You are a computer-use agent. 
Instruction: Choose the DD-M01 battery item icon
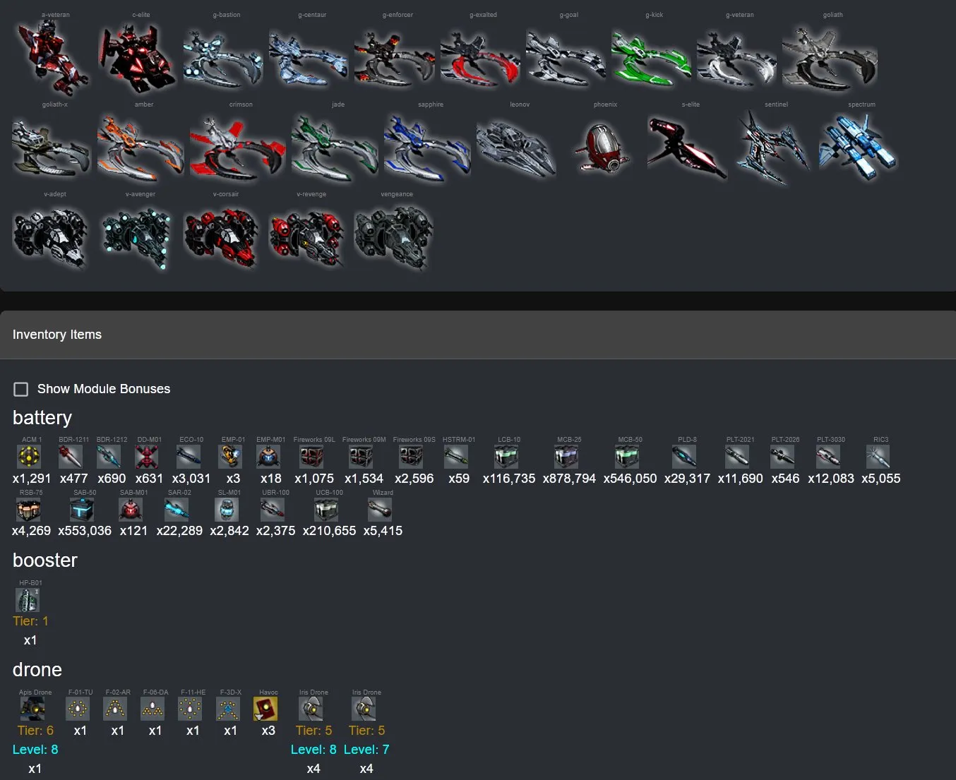point(147,457)
